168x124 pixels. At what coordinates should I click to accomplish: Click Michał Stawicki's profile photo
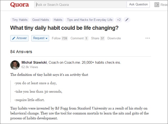[x=15, y=65]
